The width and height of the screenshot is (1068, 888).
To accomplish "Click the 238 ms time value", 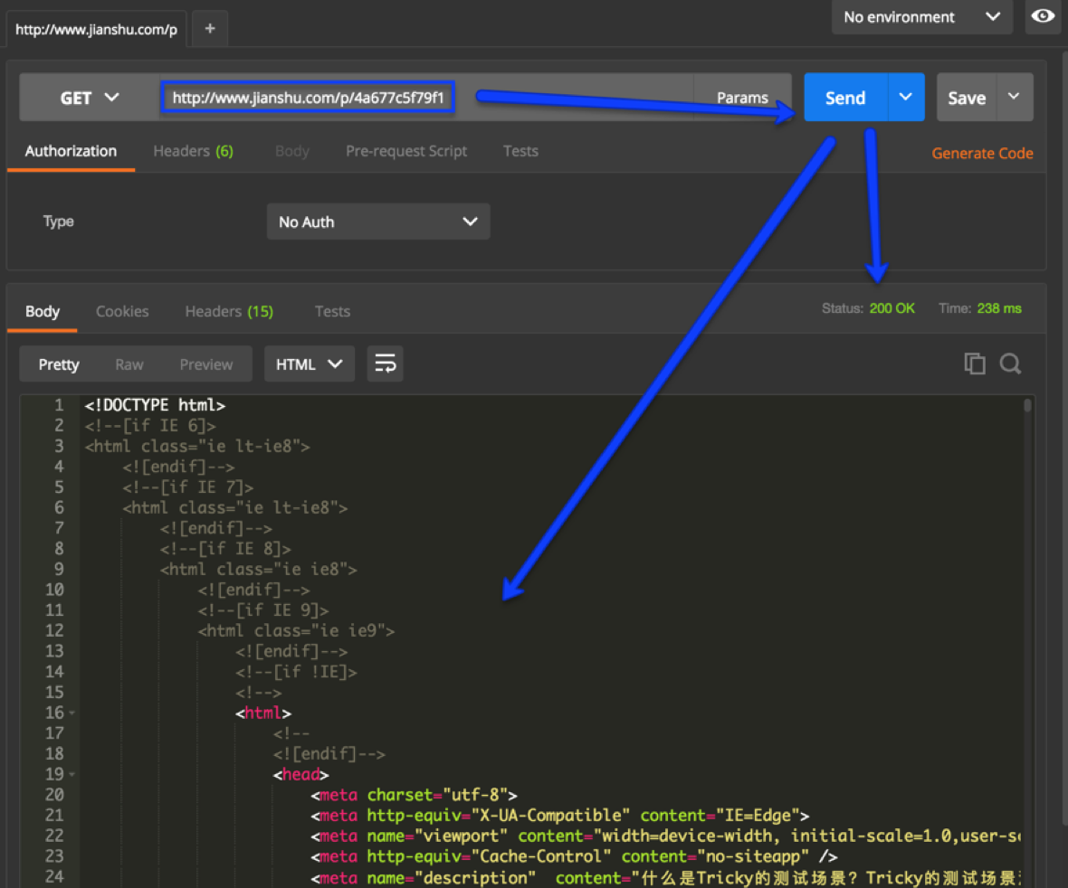I will (x=998, y=308).
